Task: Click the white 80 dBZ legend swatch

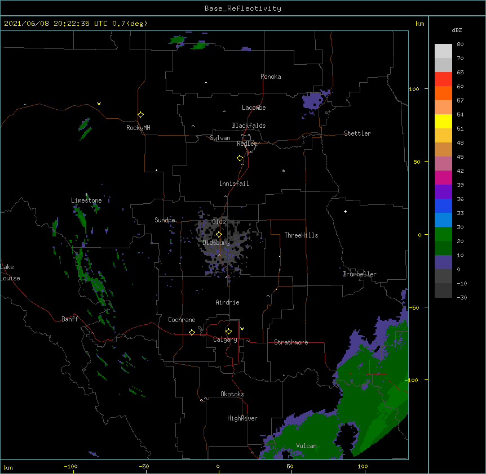Action: 443,51
